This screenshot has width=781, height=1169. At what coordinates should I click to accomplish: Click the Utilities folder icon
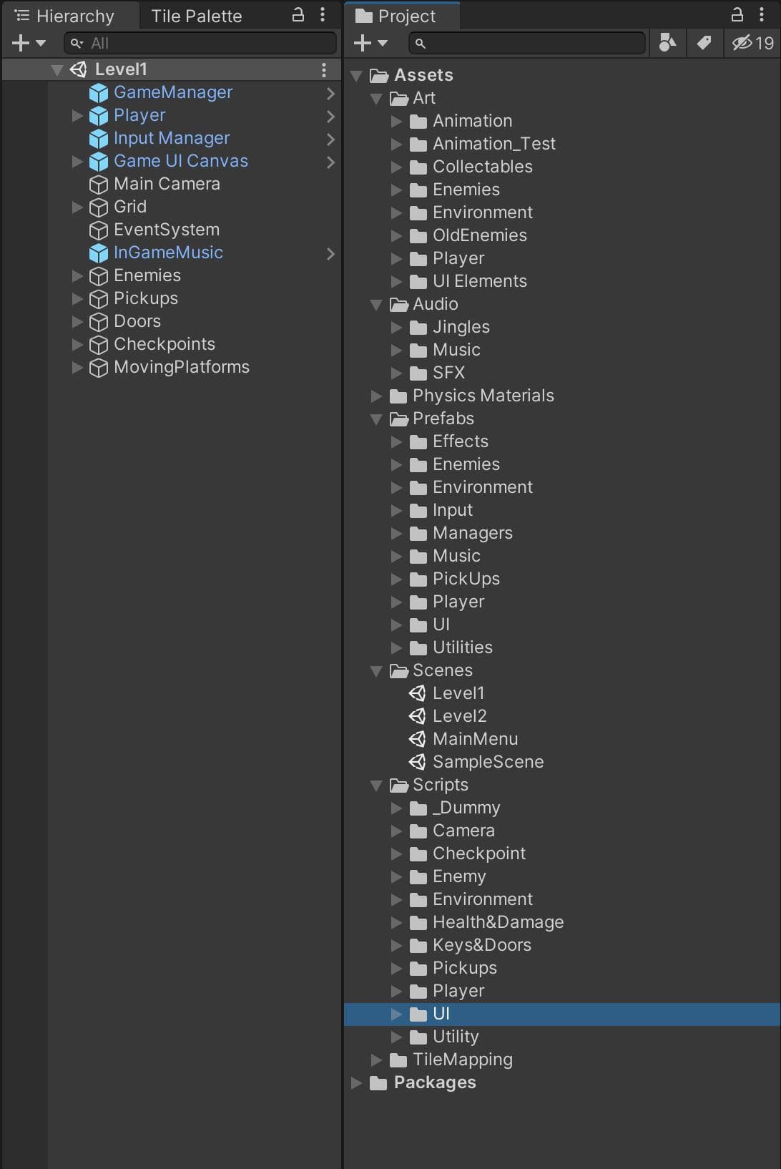pyautogui.click(x=418, y=648)
